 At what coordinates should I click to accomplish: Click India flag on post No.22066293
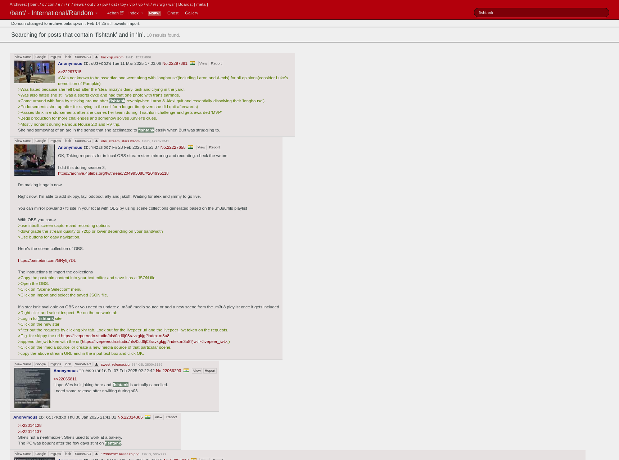186,370
